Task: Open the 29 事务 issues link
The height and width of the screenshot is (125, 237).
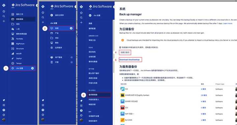Action: (x=204, y=95)
